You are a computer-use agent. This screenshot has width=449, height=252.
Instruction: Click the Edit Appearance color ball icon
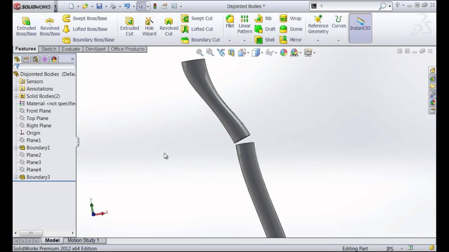click(x=284, y=52)
